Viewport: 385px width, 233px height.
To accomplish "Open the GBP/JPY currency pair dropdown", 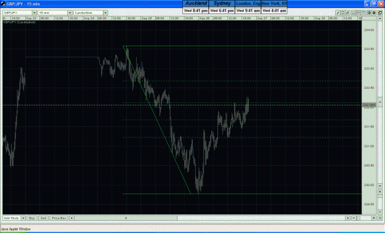I will tap(34, 12).
